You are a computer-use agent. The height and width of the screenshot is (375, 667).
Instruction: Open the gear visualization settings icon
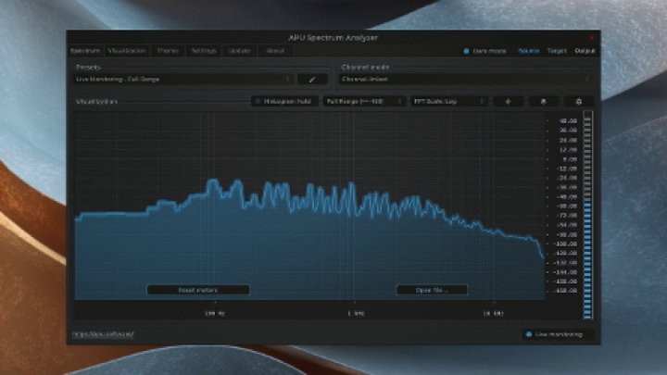tap(578, 102)
